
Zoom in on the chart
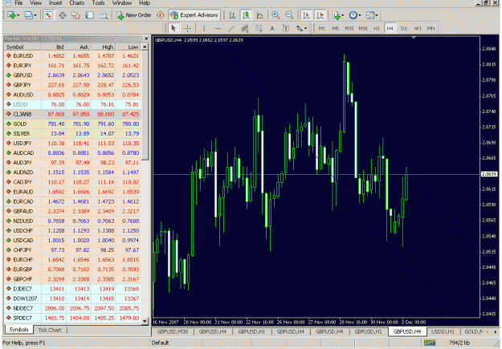tap(275, 15)
